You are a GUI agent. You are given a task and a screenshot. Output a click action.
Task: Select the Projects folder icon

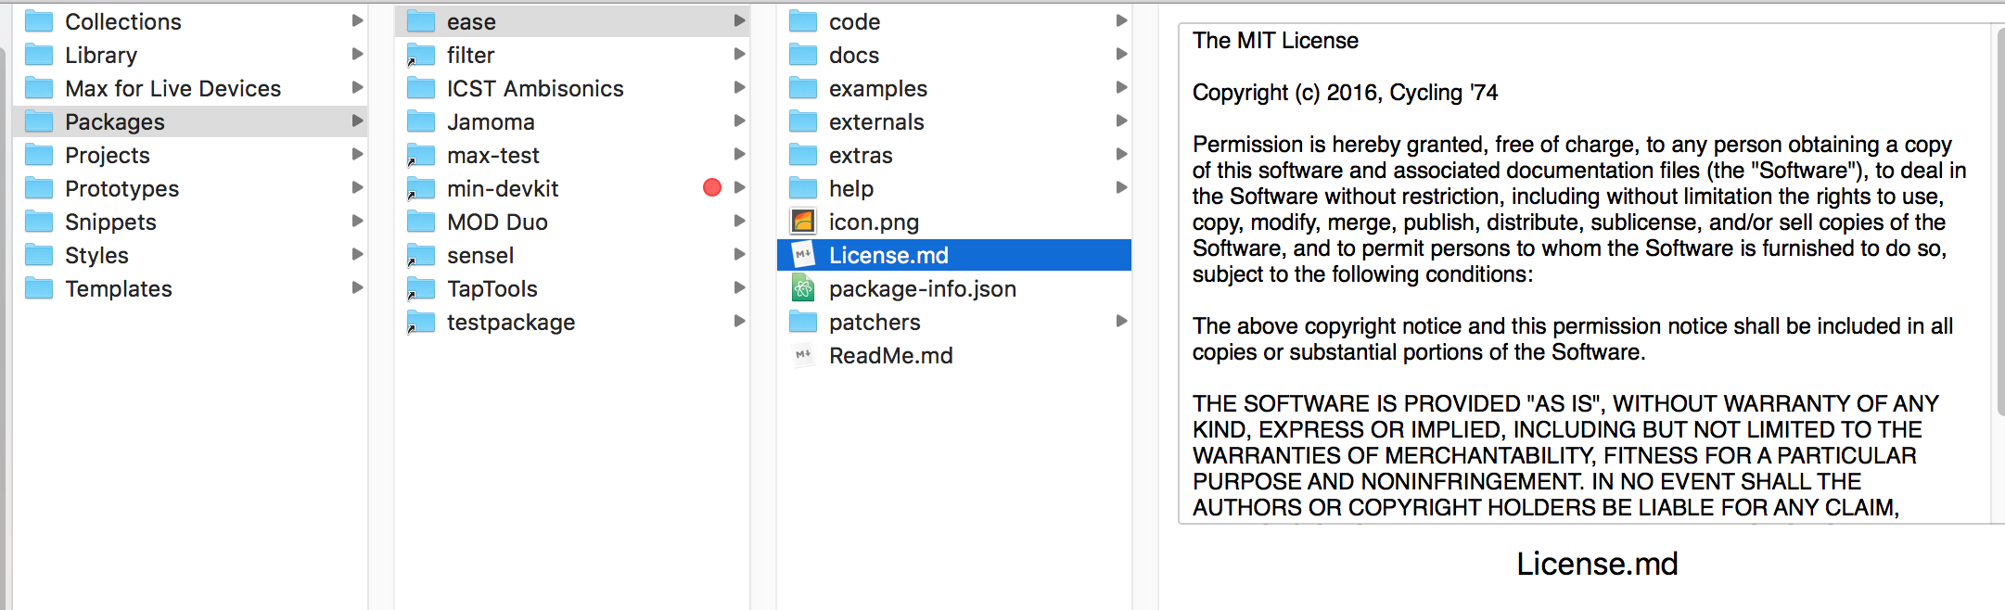pyautogui.click(x=39, y=155)
